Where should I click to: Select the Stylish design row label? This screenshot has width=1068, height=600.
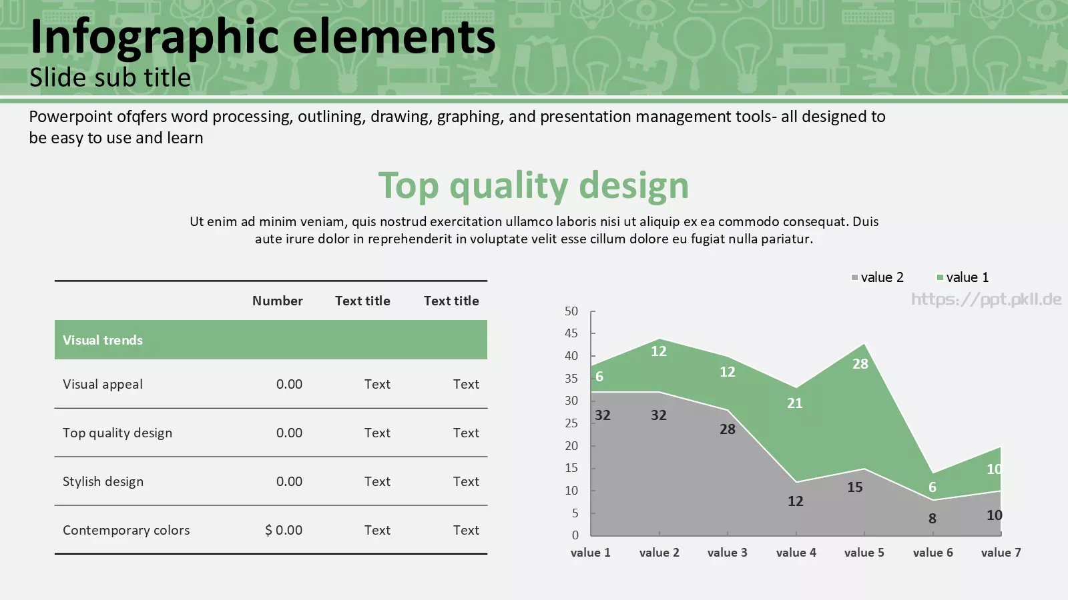click(103, 482)
